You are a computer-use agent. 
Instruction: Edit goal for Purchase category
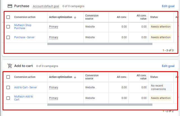[168, 6]
